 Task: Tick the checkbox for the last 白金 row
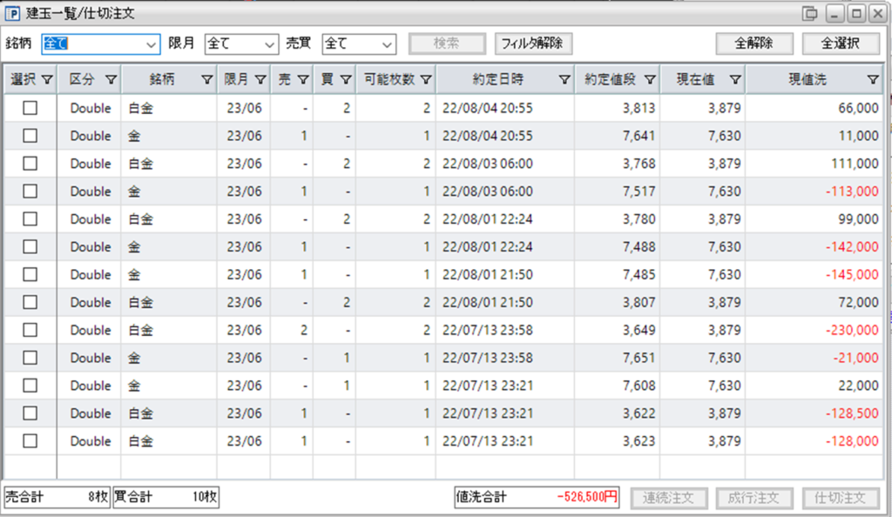(30, 441)
